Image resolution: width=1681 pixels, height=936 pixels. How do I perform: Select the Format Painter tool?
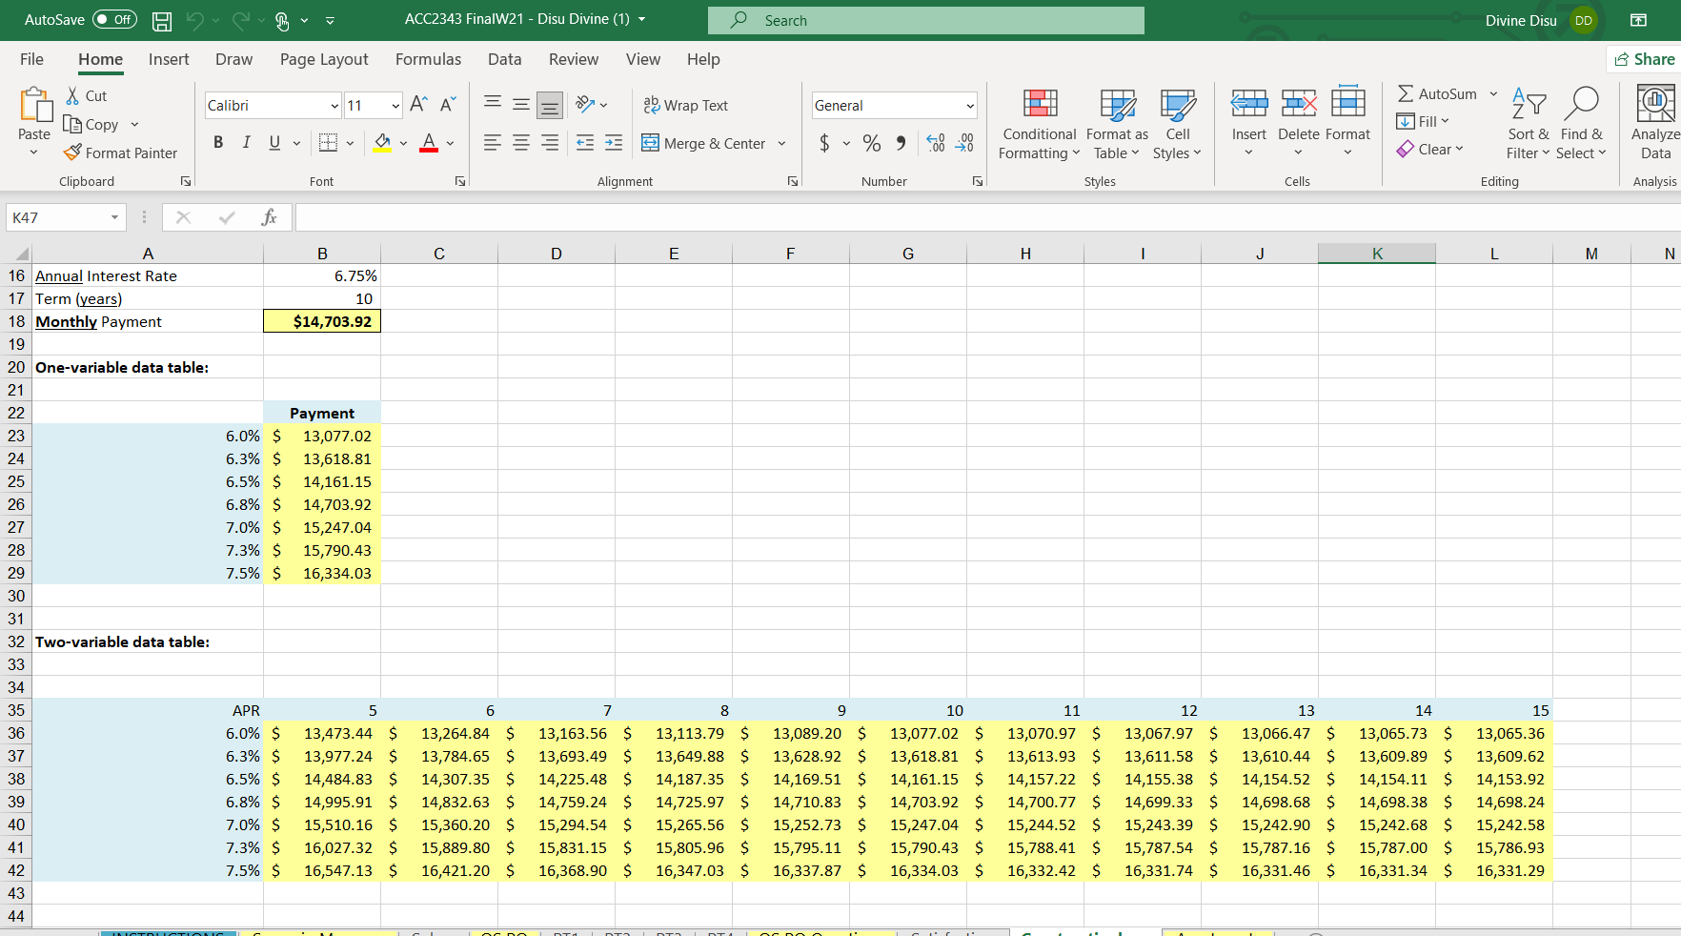121,153
